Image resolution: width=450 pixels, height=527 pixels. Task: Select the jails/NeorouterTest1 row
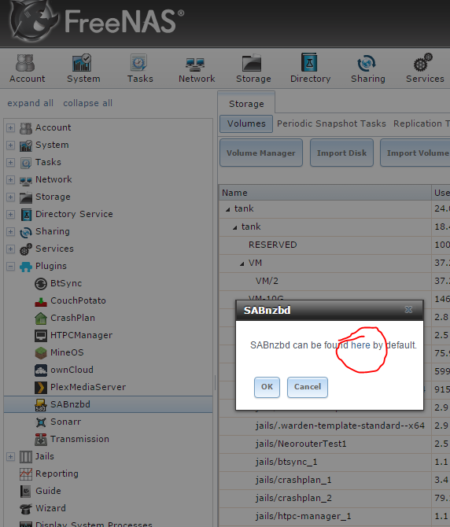(325, 444)
